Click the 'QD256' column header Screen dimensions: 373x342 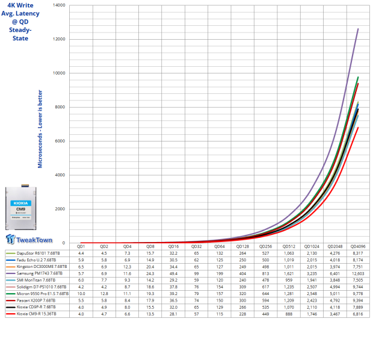(265, 246)
